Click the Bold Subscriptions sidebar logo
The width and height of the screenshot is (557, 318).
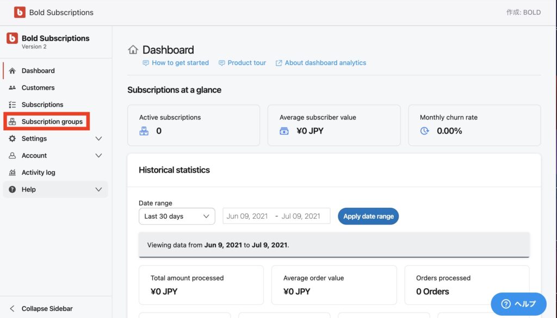(12, 39)
